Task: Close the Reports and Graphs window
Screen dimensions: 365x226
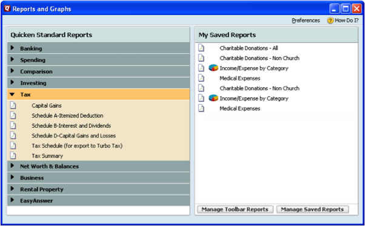Action: click(357, 9)
